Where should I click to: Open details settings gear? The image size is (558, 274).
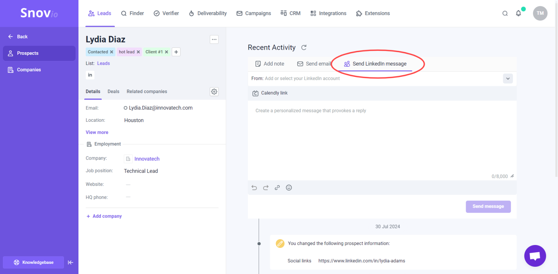pos(214,92)
